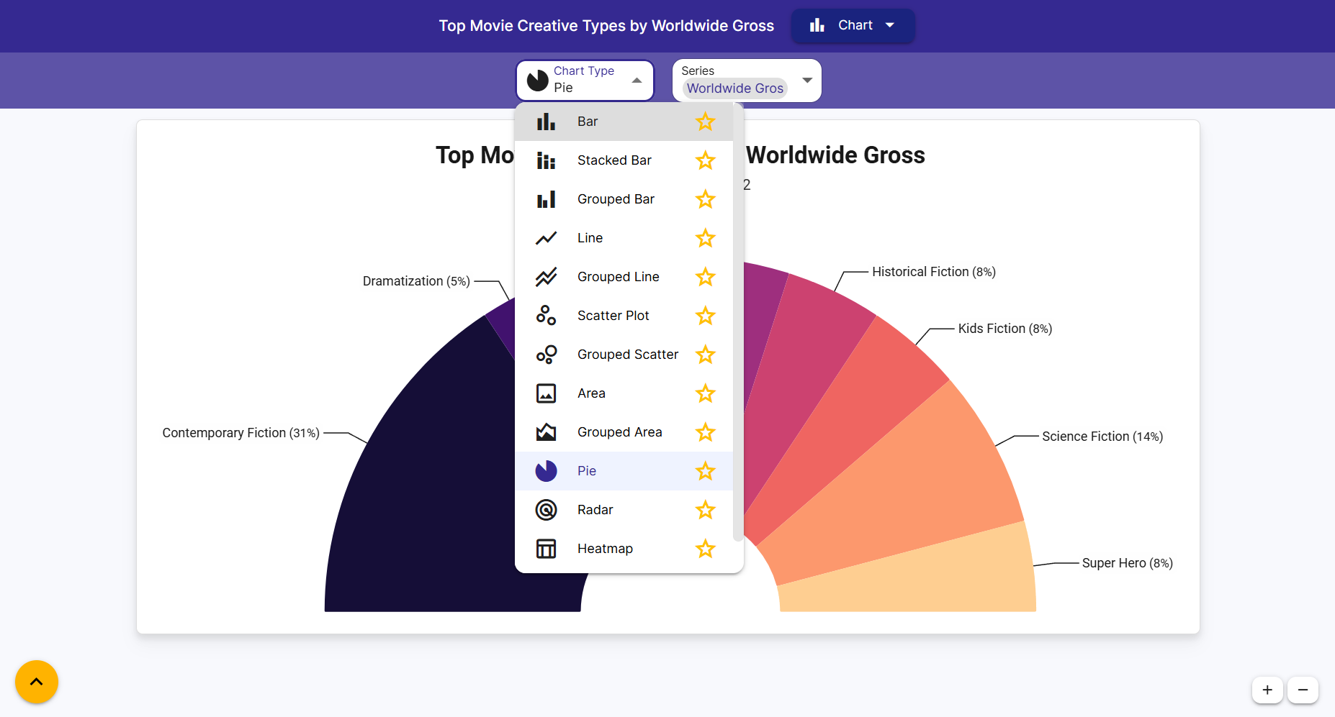The image size is (1335, 717).
Task: Open the Series dropdown arrow
Action: (807, 81)
